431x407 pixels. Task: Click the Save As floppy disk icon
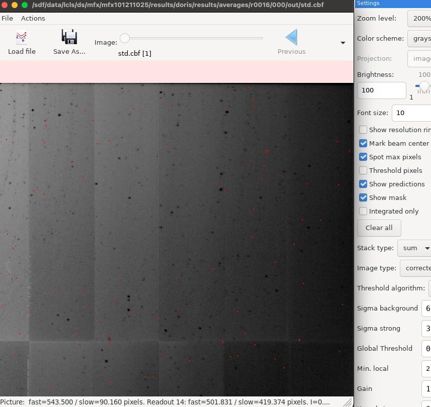tap(69, 37)
